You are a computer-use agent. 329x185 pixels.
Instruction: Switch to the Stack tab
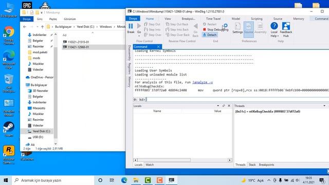252,165
